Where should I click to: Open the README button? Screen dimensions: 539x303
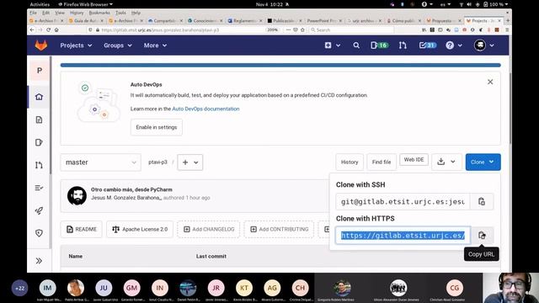[82, 229]
